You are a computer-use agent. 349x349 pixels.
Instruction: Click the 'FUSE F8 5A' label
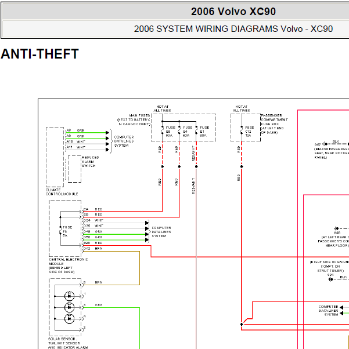coord(67,231)
